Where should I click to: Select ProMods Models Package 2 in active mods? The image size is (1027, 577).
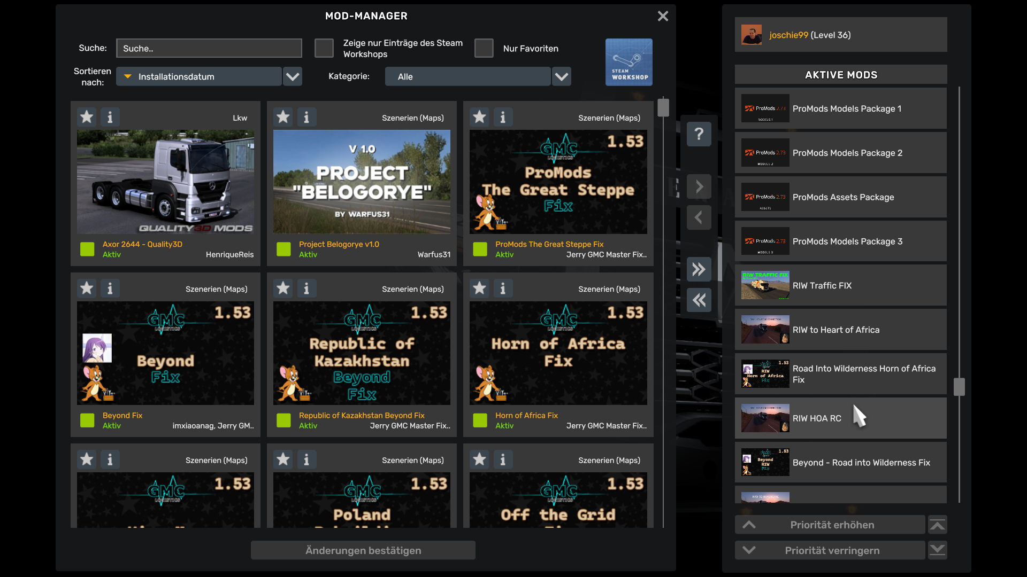841,153
